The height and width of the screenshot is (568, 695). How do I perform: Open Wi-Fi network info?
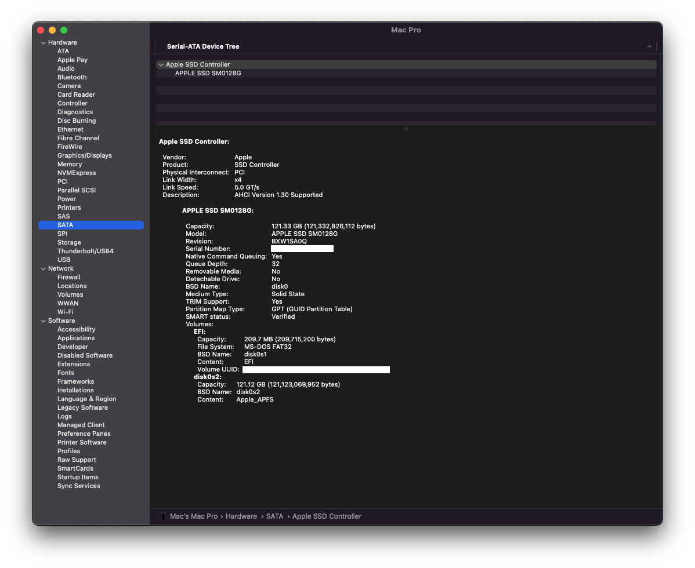tap(65, 312)
